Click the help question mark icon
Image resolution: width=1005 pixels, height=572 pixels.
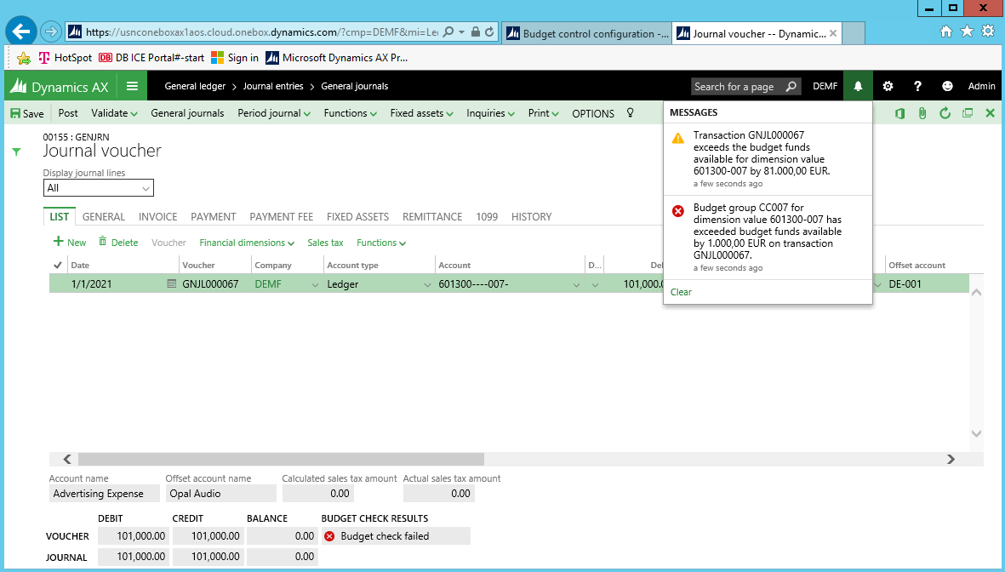(x=917, y=86)
